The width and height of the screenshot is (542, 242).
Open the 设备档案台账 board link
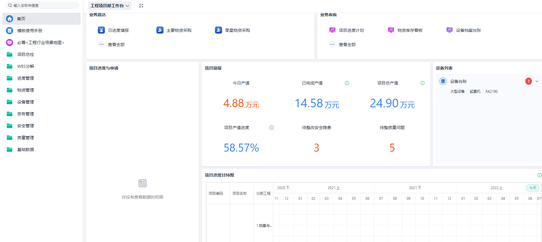point(469,30)
